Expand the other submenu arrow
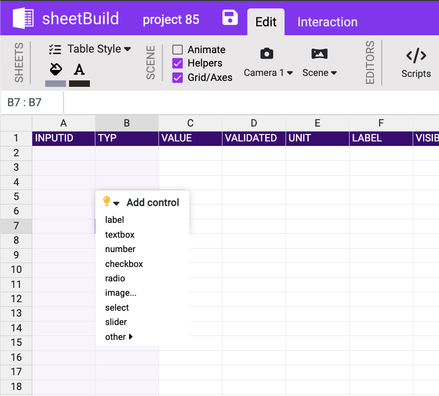 point(131,336)
